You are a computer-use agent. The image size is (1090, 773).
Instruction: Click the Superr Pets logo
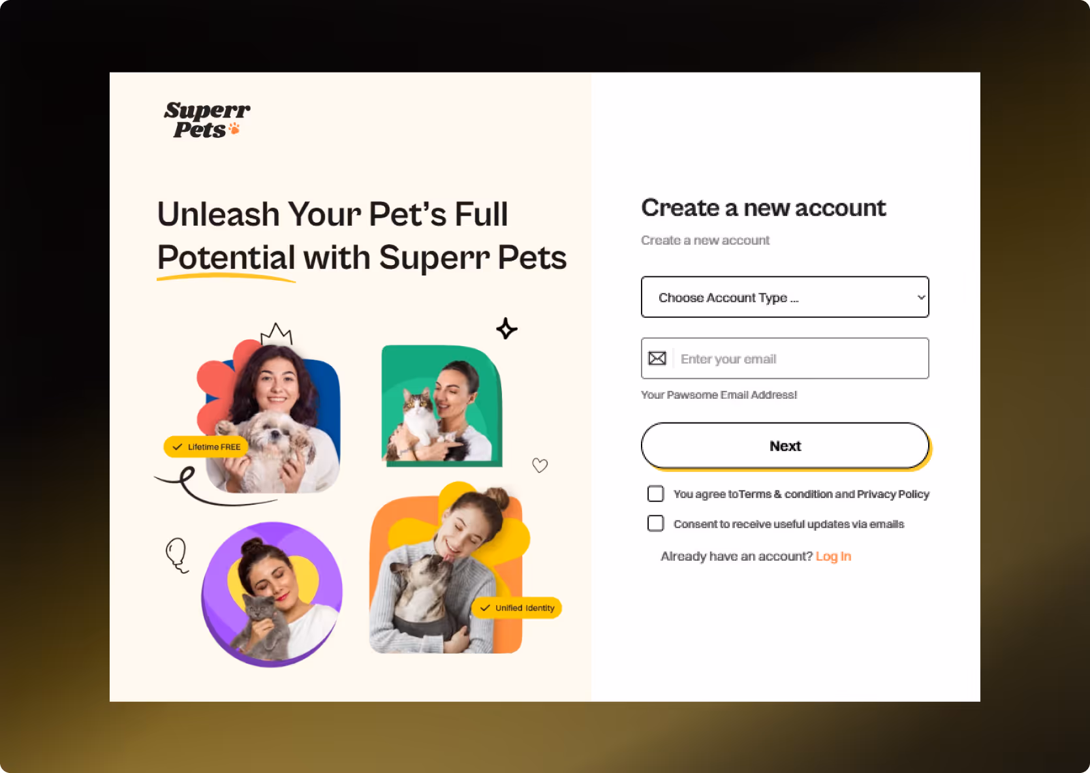pyautogui.click(x=207, y=120)
